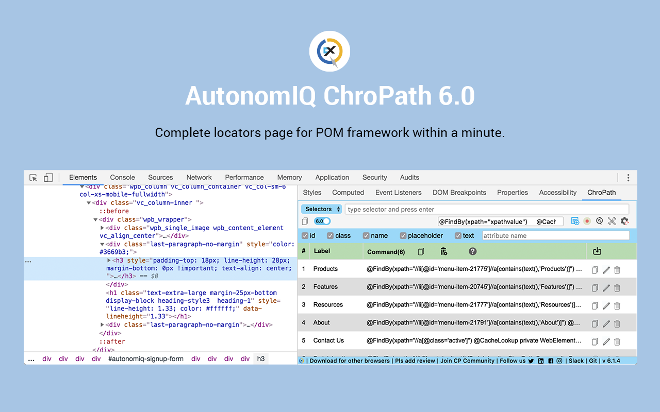Uncheck the placeholder attribute checkbox
This screenshot has width=660, height=412.
coord(403,236)
